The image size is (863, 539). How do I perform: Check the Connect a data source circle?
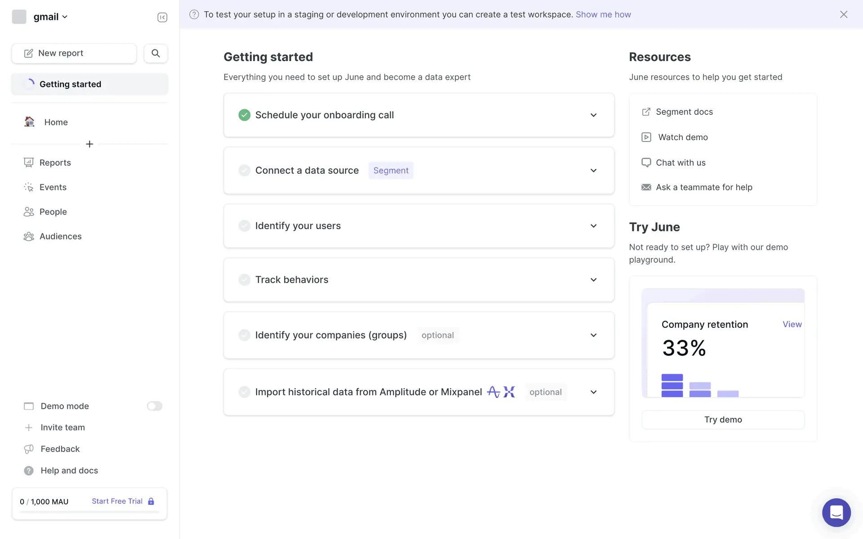[244, 171]
